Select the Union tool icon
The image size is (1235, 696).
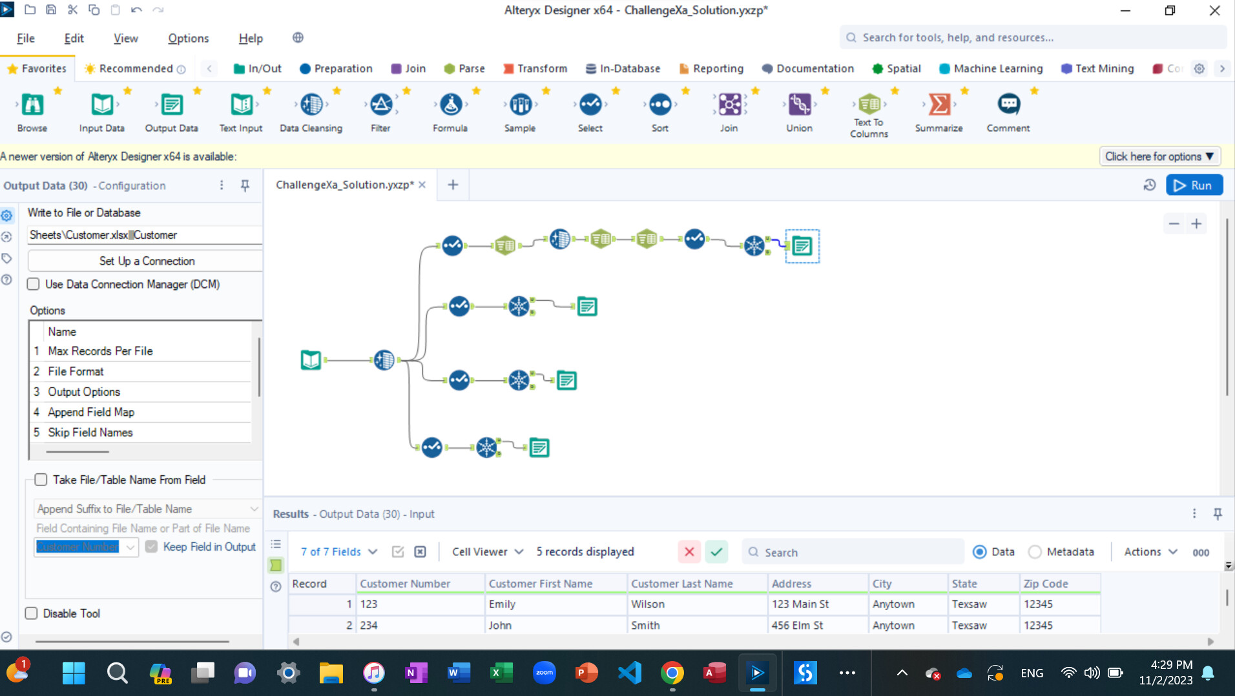(799, 105)
